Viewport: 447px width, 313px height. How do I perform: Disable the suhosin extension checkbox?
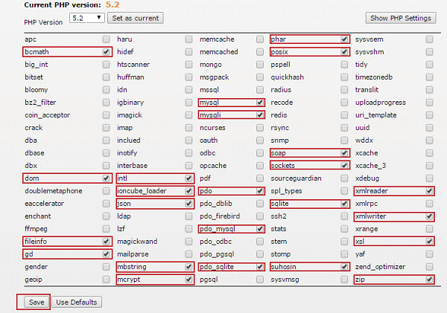point(344,267)
